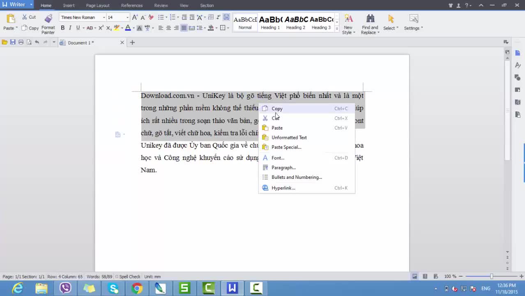Increase font size with the grow icon
The image size is (525, 296).
pos(135,17)
